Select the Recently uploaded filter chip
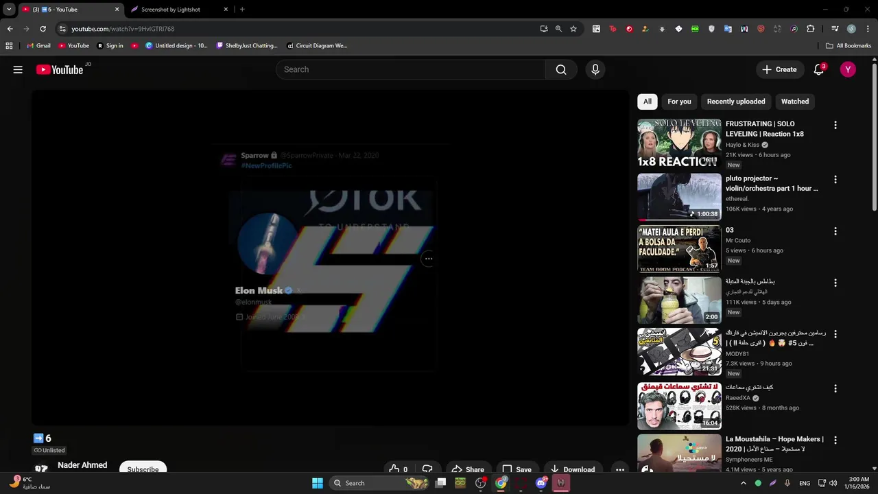This screenshot has height=494, width=878. pos(736,102)
